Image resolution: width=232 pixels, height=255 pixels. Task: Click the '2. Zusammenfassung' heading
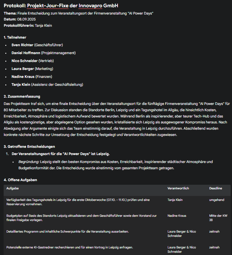[22, 96]
